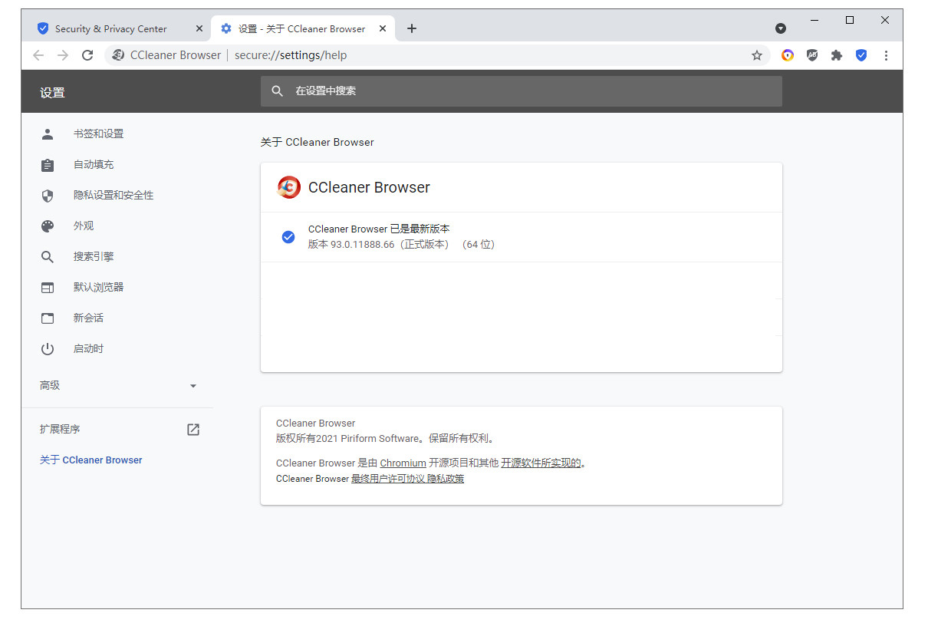Open 搜索引擎 search engine settings
928x623 pixels.
(x=94, y=256)
